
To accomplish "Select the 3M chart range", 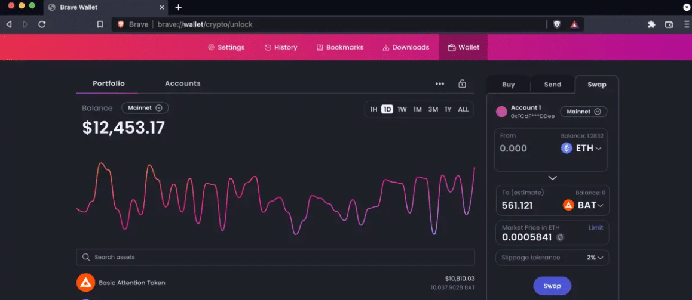I will pyautogui.click(x=433, y=109).
